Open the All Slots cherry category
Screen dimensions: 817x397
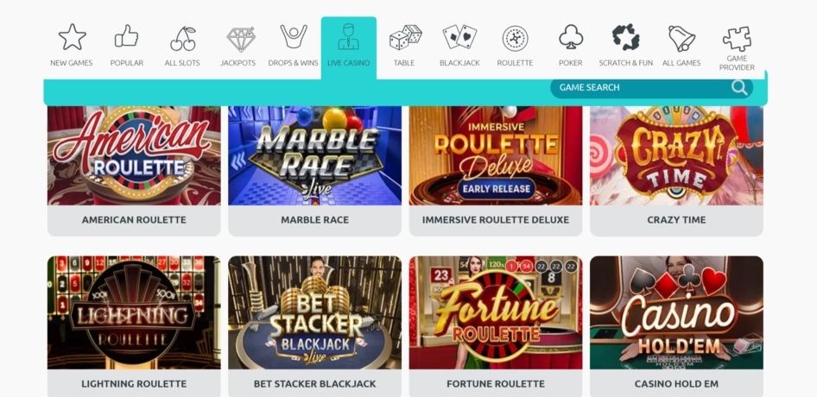182,46
